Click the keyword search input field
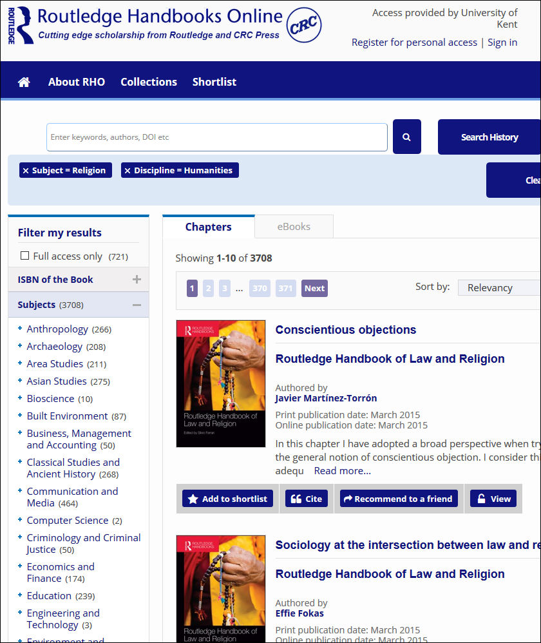The height and width of the screenshot is (643, 541). click(x=216, y=137)
